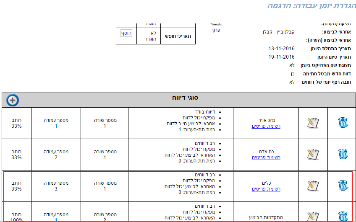Click the סוגי דיווח table header

(x=185, y=98)
